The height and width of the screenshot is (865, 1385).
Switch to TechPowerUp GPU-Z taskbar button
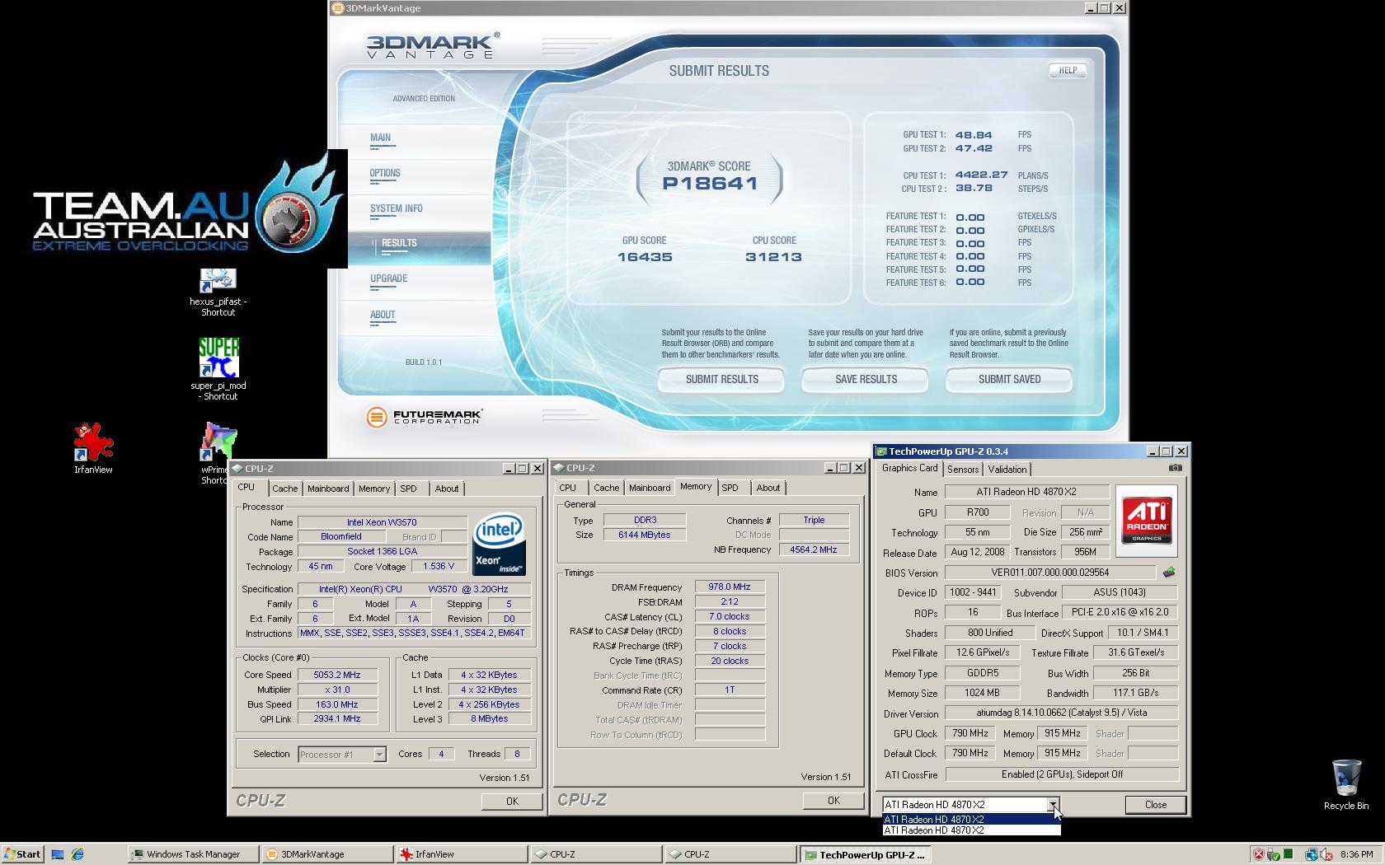pyautogui.click(x=865, y=854)
